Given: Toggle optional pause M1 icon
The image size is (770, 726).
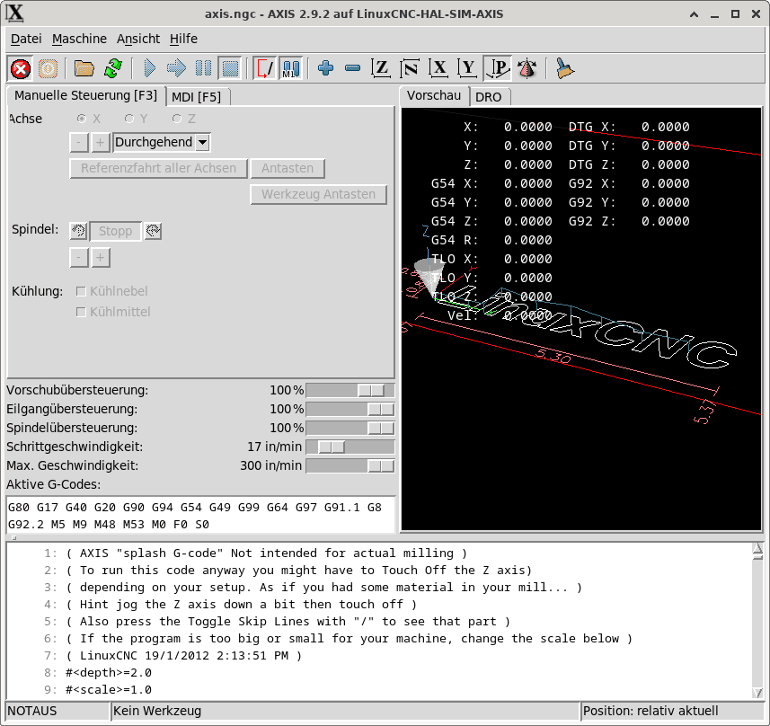Looking at the screenshot, I should 291,68.
